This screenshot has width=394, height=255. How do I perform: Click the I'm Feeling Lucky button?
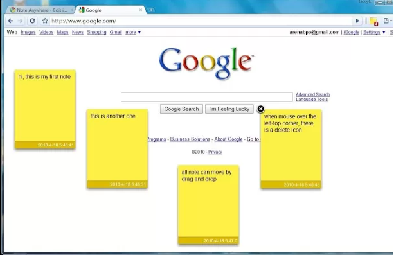[229, 109]
